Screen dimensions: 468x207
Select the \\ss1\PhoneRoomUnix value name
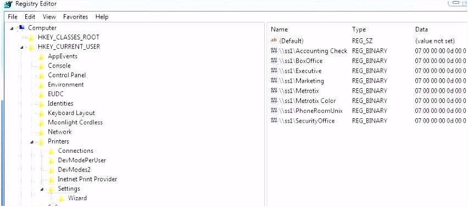(311, 111)
